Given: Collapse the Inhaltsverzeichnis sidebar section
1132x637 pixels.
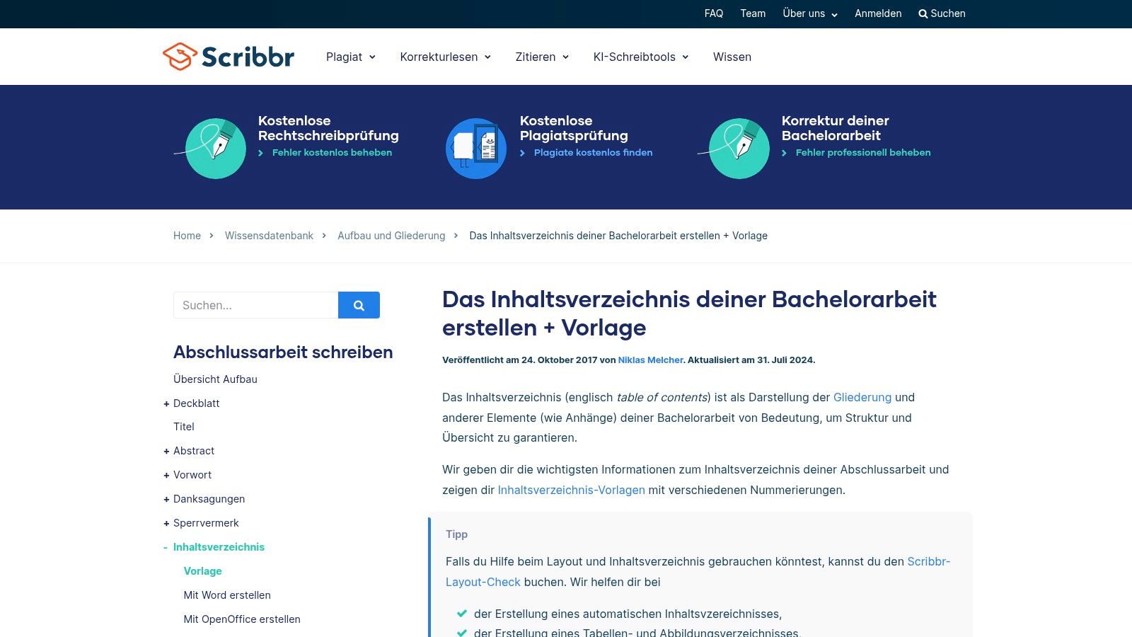Looking at the screenshot, I should click(166, 547).
